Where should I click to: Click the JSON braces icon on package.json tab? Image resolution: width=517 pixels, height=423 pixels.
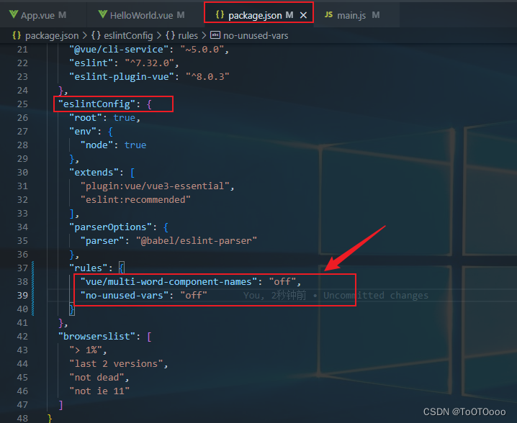tap(220, 14)
